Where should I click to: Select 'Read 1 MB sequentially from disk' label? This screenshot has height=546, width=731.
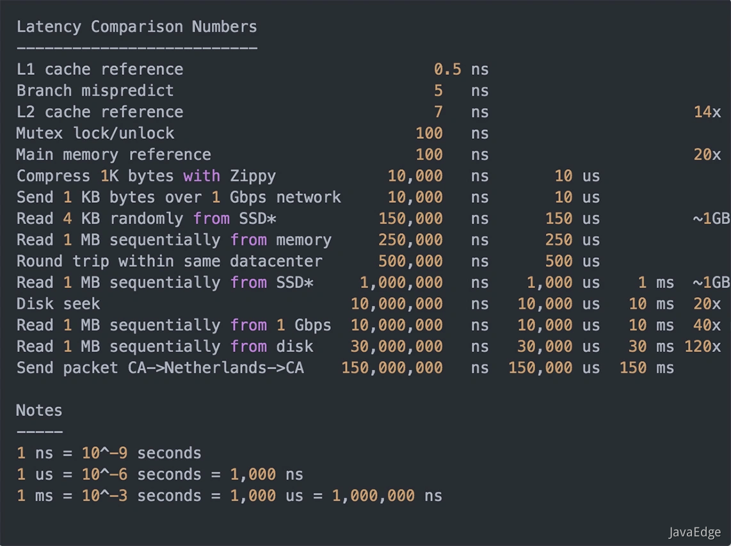pos(165,347)
